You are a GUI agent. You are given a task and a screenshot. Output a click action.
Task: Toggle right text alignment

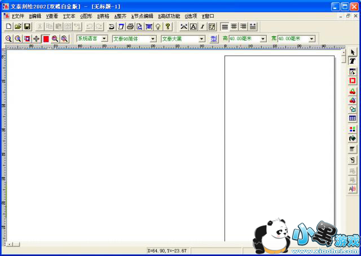pos(243,27)
